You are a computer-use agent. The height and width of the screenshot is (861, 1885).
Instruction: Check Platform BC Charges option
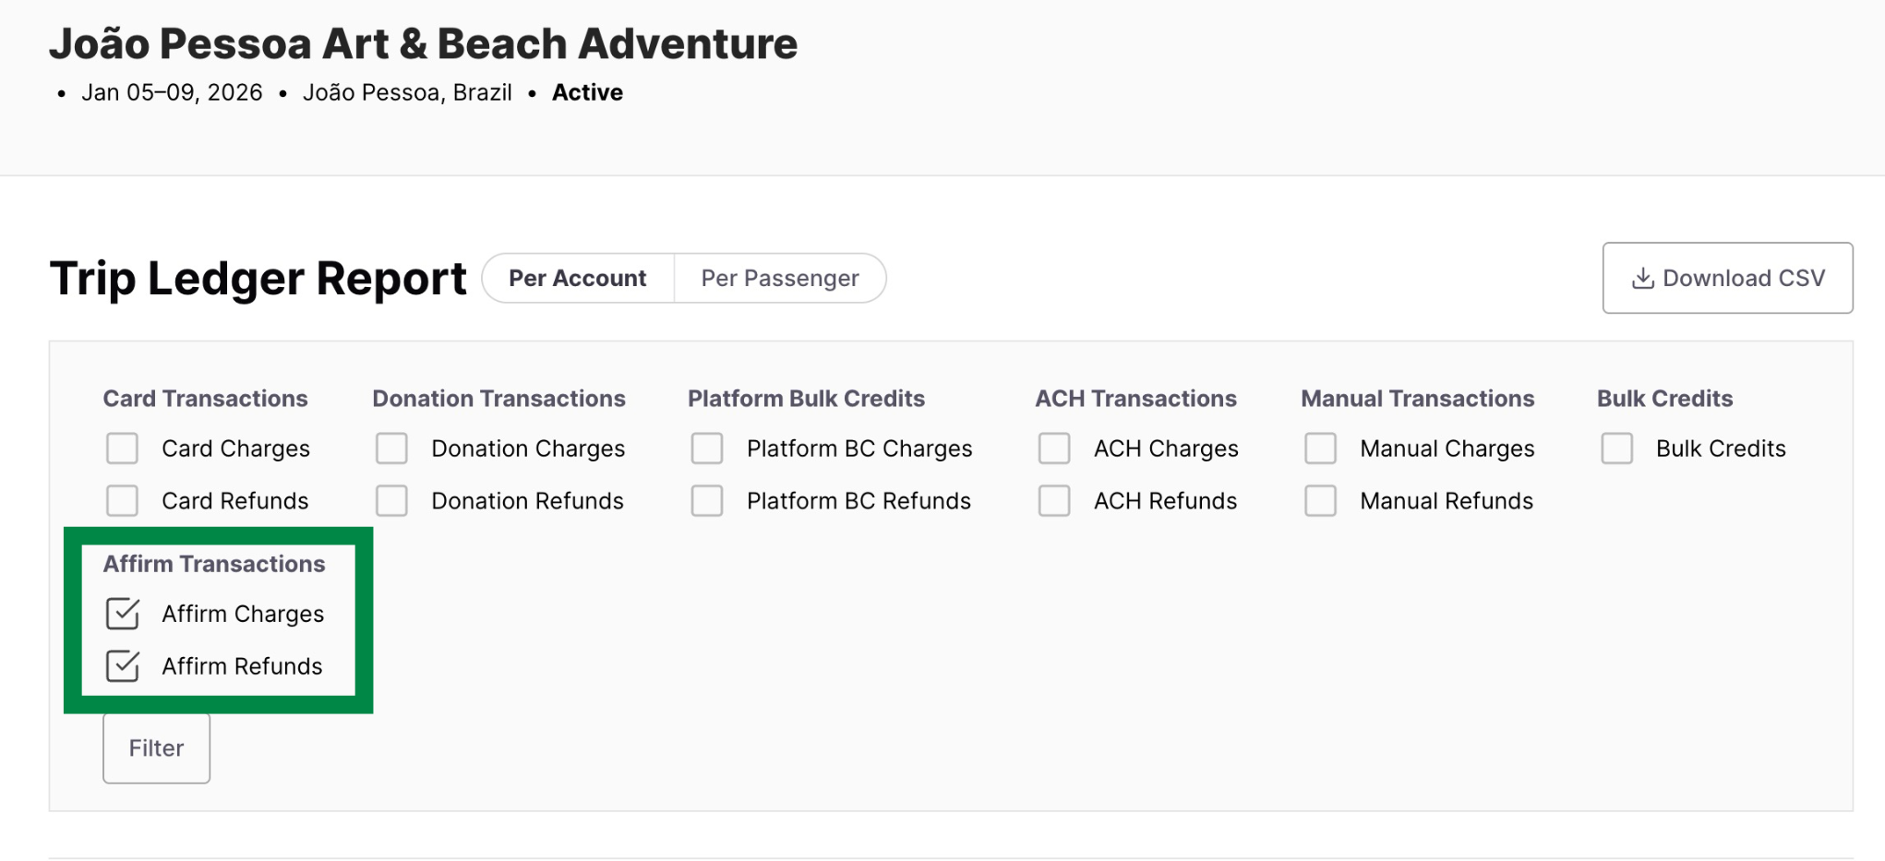click(708, 448)
